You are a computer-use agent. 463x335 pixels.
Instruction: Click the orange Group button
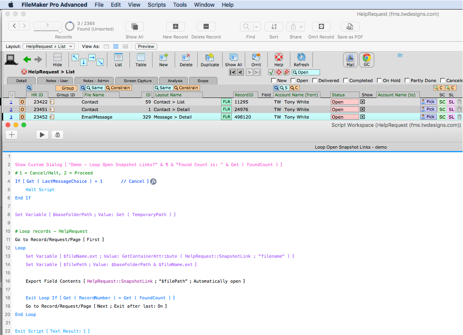pyautogui.click(x=67, y=88)
